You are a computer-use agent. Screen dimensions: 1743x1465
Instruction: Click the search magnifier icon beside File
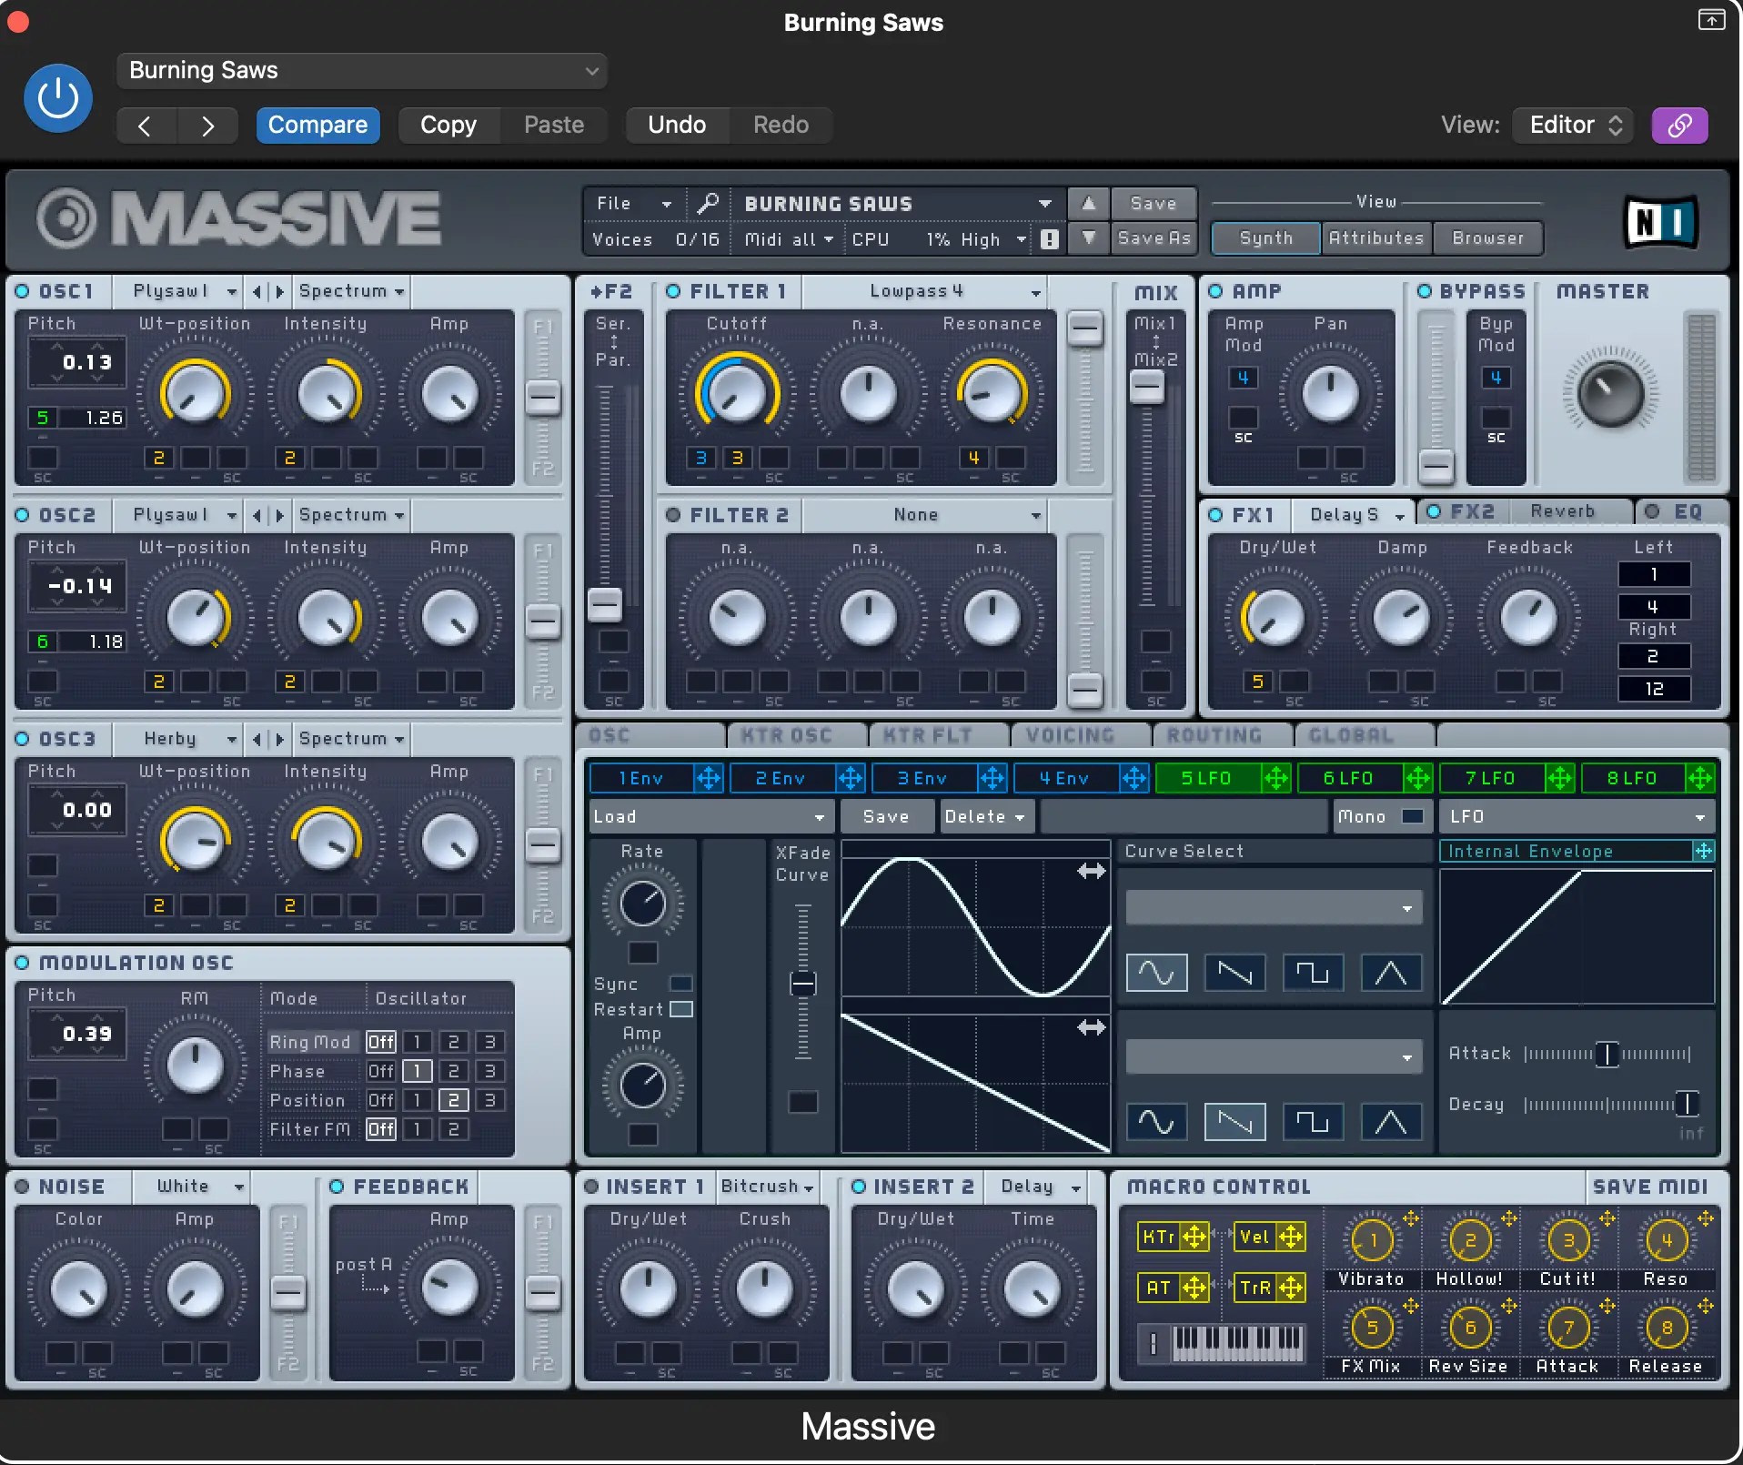tap(710, 203)
